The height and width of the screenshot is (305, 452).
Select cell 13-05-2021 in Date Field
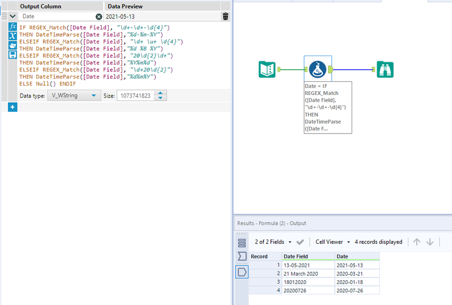coord(308,265)
